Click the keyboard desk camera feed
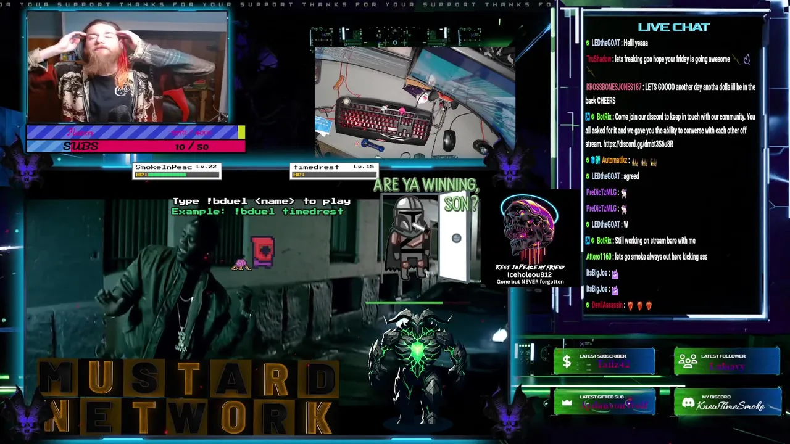790x444 pixels. pyautogui.click(x=415, y=102)
